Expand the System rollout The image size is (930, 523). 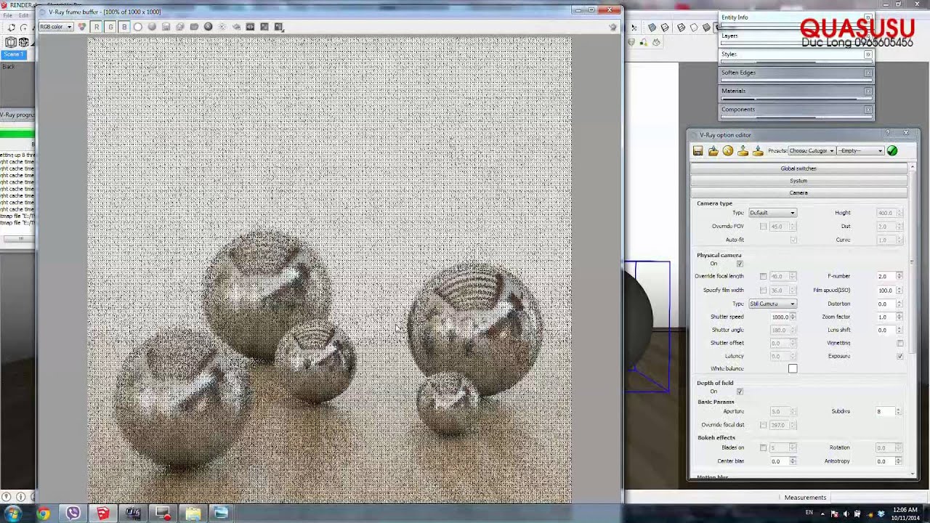[798, 181]
